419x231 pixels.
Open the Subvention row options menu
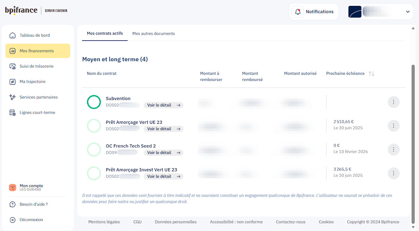point(393,102)
